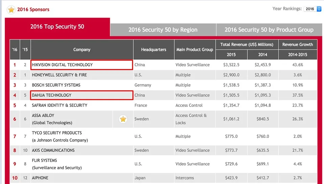The image size is (324, 184).
Task: Click the Company column header
Action: coord(82,50)
